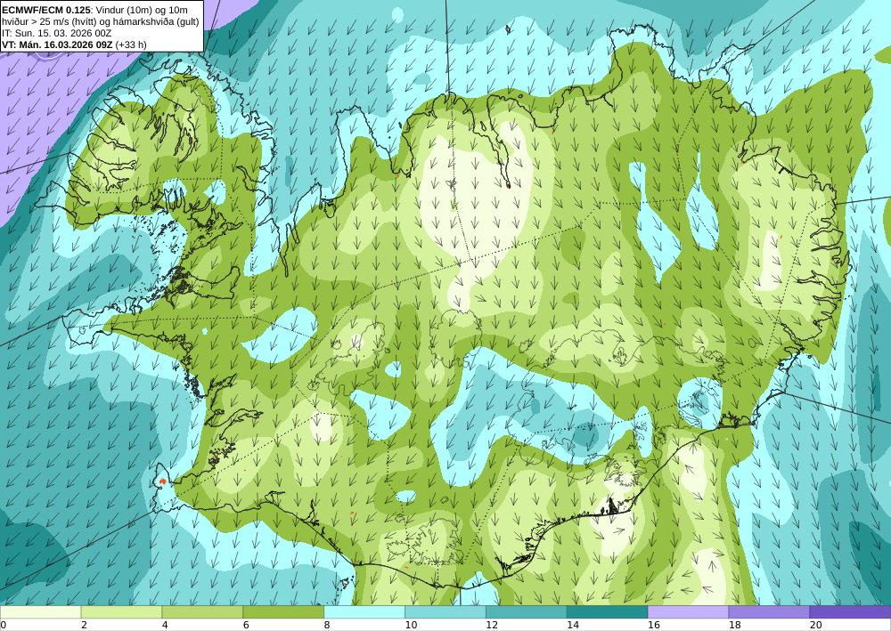The image size is (891, 631).
Task: Click the dark teal 14–16 m/s legend swatch
Action: point(607,612)
